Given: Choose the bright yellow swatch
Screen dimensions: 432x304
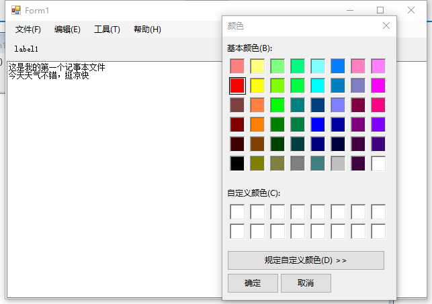Looking at the screenshot, I should (257, 85).
